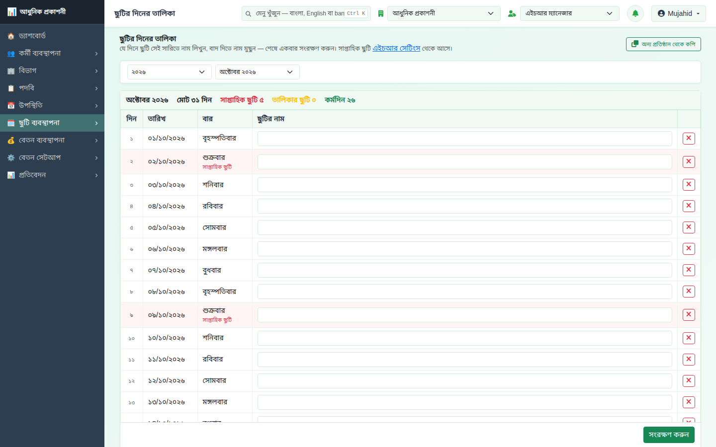Open the বেতন ব্যবস্থাপনা sidebar menu

(x=52, y=140)
